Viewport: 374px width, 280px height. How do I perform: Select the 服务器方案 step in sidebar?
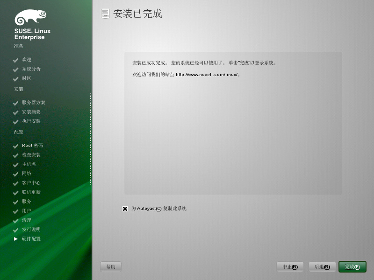(x=33, y=103)
